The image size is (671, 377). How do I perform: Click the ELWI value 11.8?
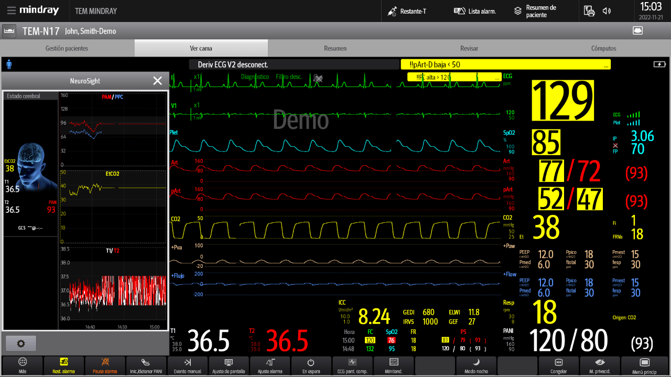click(474, 312)
